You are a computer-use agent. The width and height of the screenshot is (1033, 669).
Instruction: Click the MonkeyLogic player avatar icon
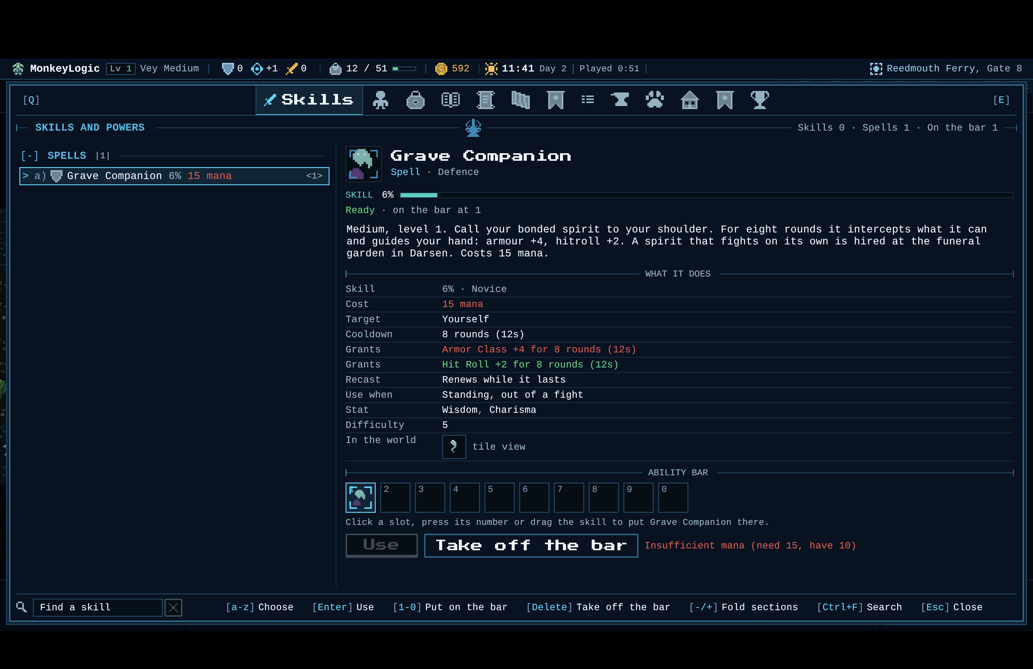point(18,69)
